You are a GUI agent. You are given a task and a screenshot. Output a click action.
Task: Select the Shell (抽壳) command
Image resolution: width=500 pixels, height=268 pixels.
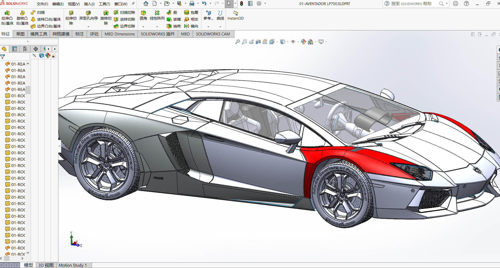pos(174,26)
